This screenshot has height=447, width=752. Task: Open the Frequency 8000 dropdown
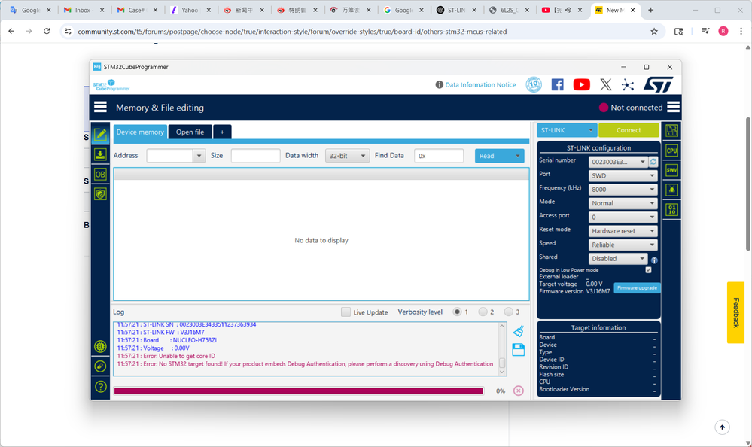tap(623, 190)
